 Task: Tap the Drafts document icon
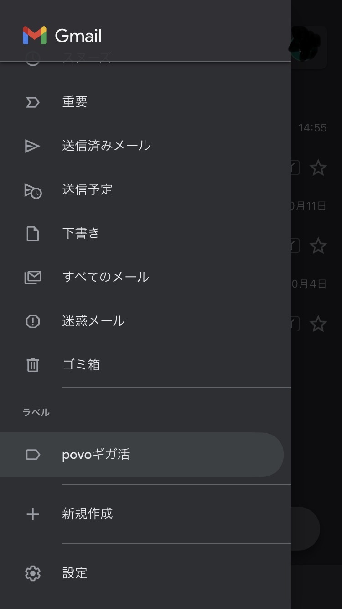click(x=32, y=233)
